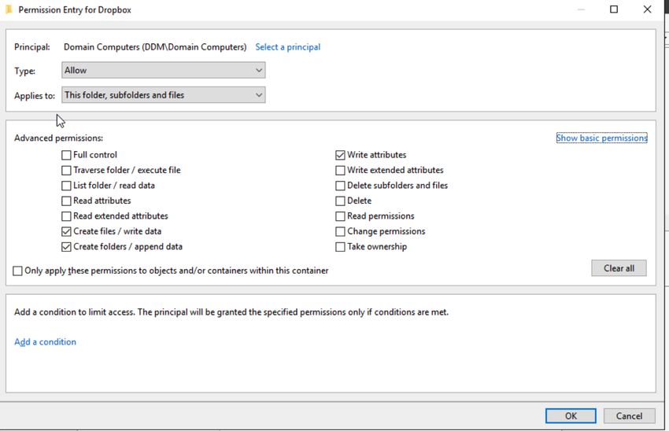Uncheck Create files / write data
The height and width of the screenshot is (431, 669).
[x=66, y=231]
